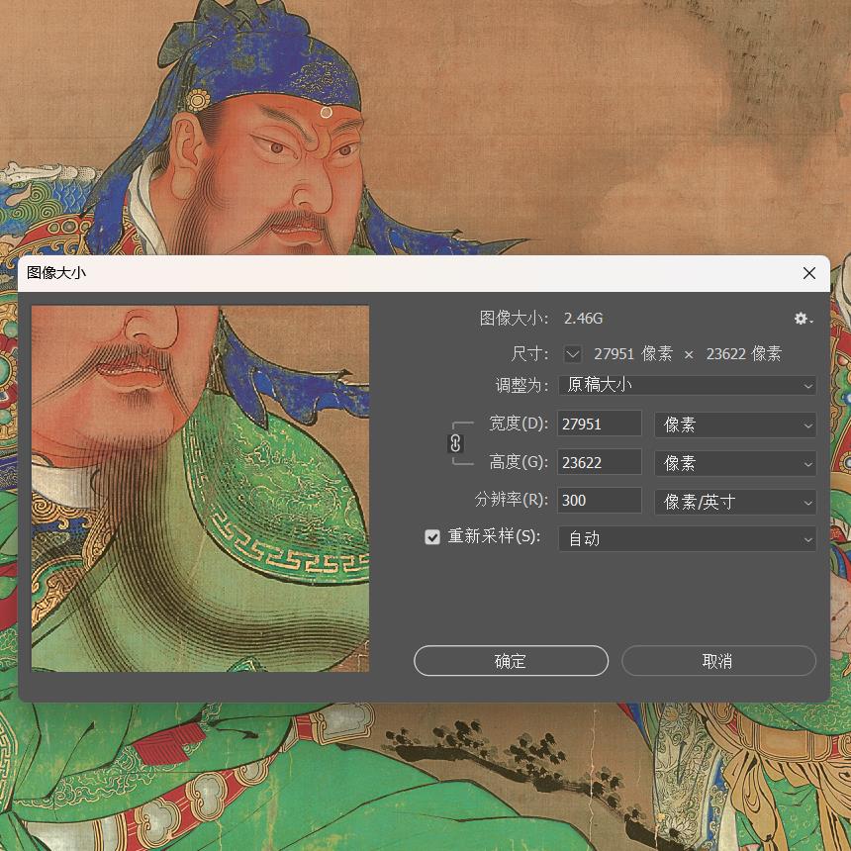Click the 27951 像素 dimension text
The height and width of the screenshot is (851, 851).
633,354
